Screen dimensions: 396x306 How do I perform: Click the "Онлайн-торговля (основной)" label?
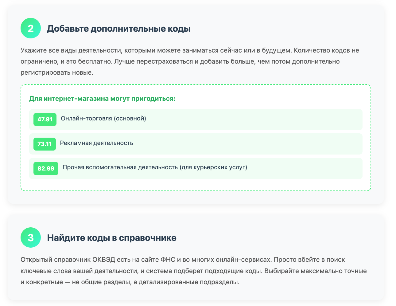[x=103, y=118]
